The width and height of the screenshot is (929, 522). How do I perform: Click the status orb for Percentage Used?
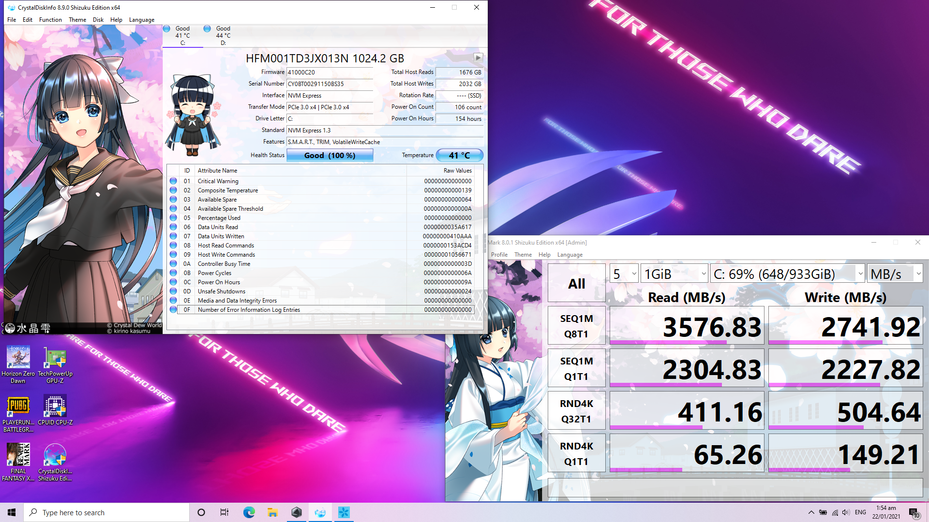[x=173, y=217]
